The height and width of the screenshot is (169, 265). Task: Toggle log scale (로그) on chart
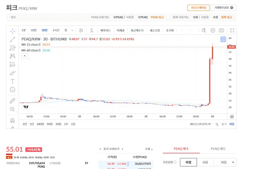tap(224, 124)
